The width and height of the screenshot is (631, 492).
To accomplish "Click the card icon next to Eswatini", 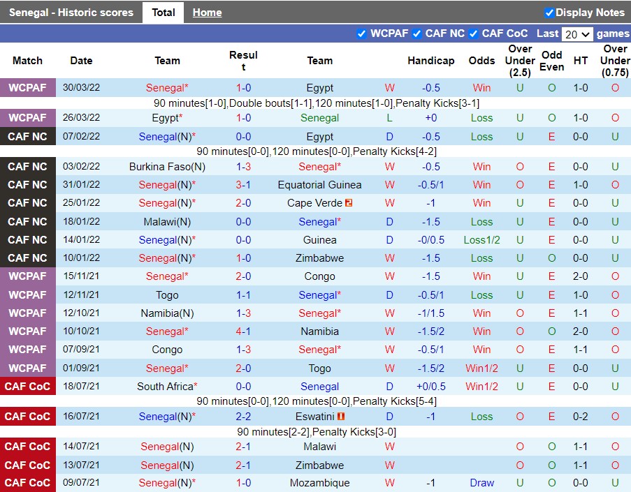I will [342, 417].
